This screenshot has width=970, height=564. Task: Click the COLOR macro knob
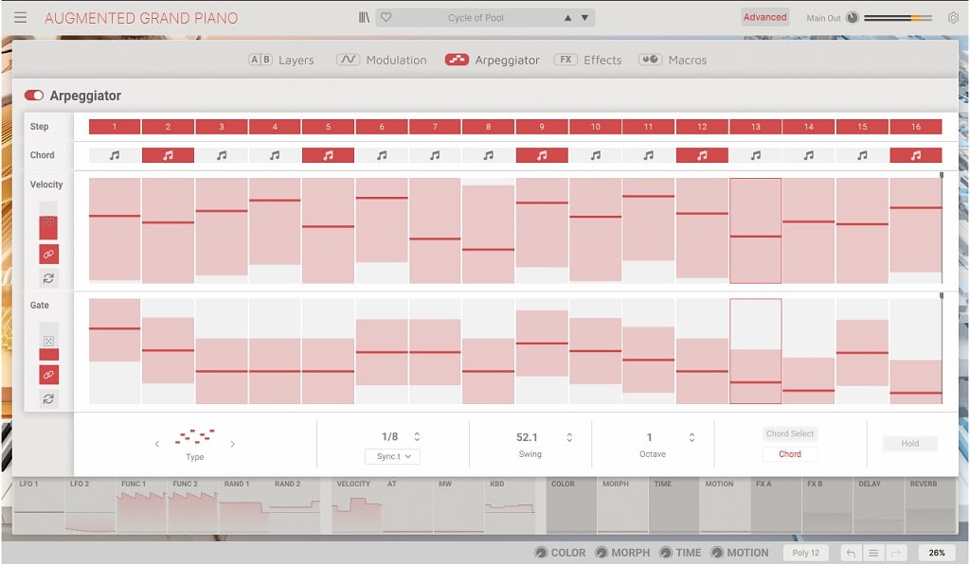tap(541, 553)
